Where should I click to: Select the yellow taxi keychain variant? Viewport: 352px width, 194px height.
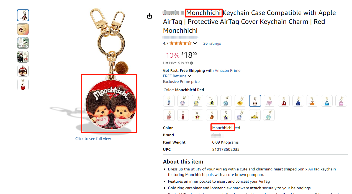point(255,115)
